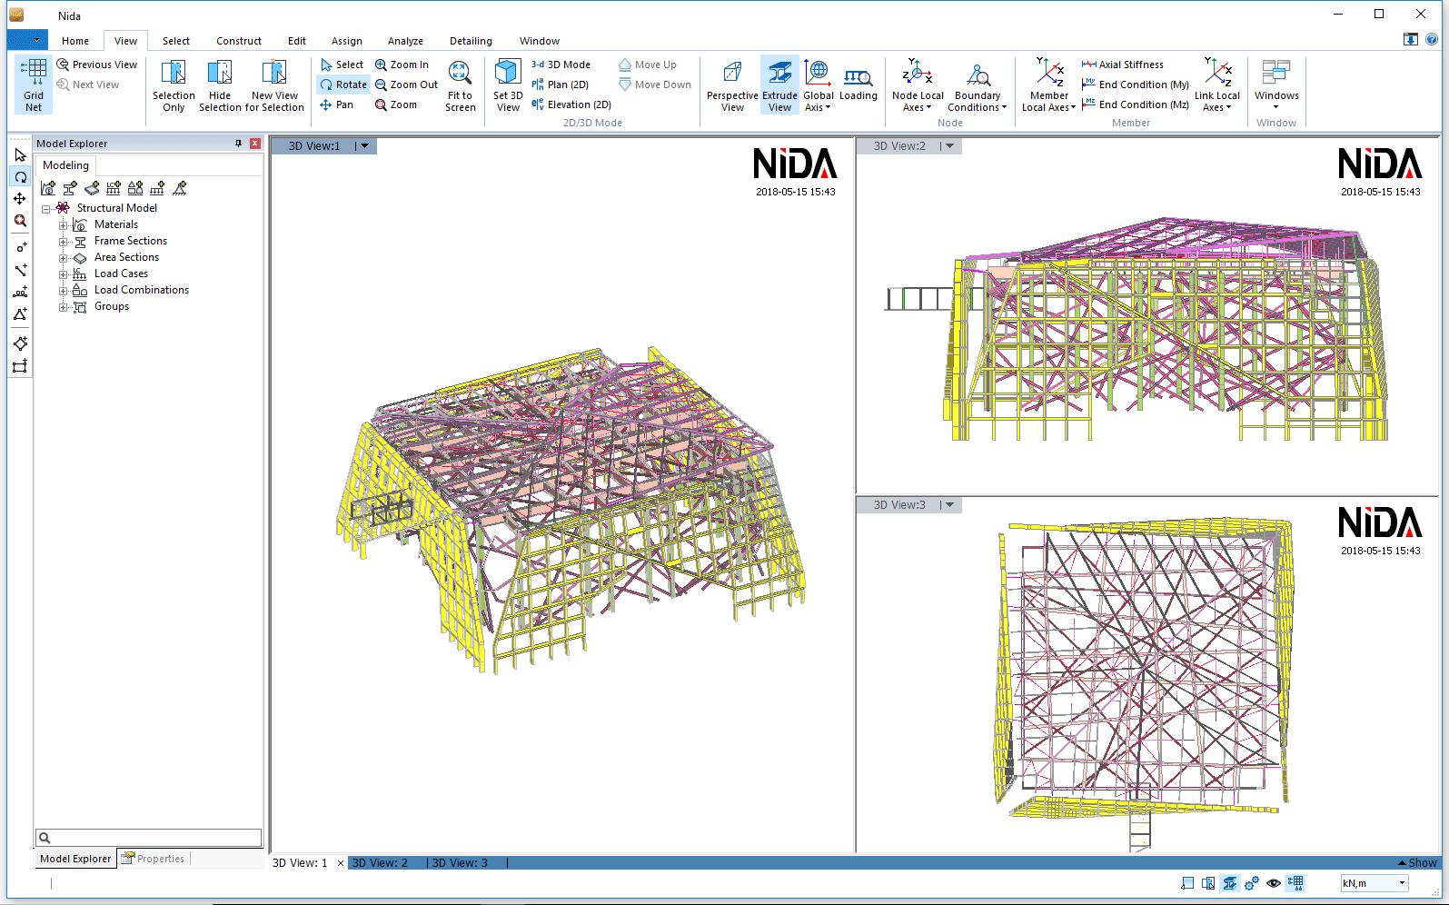1449x905 pixels.
Task: Switch to bottom tab 3D View: 2
Action: [x=380, y=863]
